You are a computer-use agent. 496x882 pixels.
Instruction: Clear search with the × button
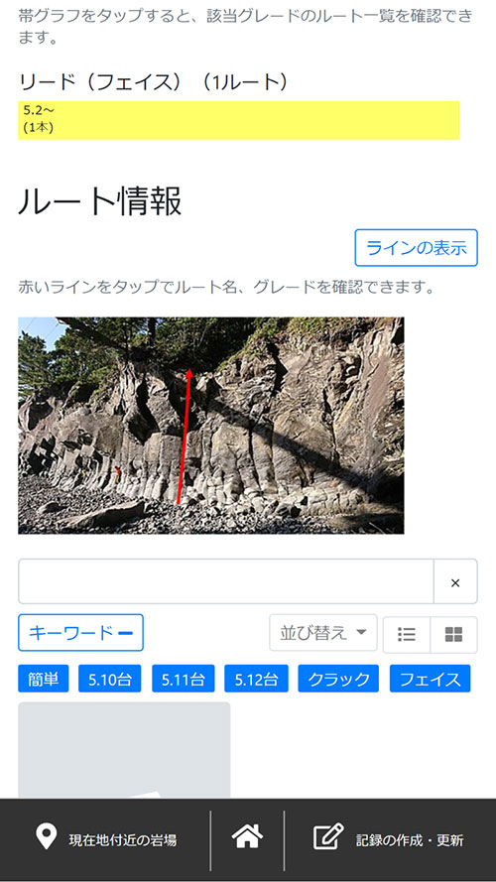coord(455,582)
